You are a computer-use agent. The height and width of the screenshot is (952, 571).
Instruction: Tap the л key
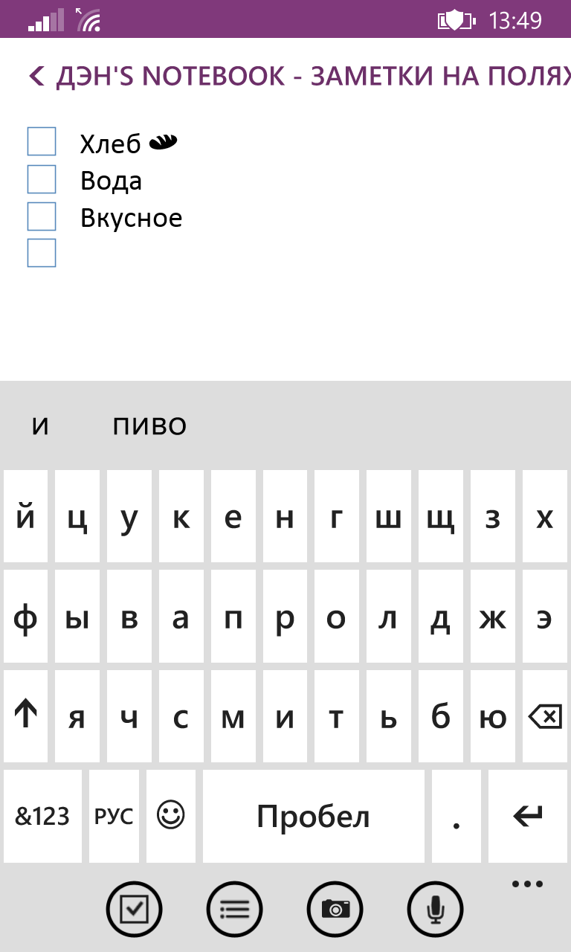pyautogui.click(x=389, y=617)
